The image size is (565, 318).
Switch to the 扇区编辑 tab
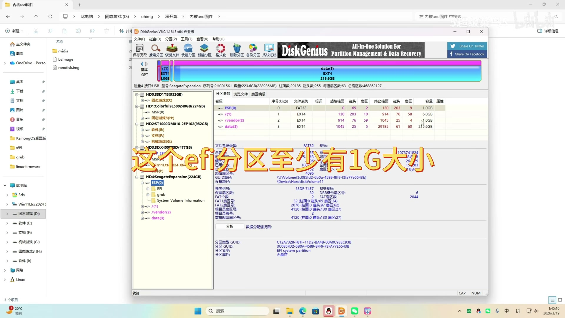tap(258, 94)
